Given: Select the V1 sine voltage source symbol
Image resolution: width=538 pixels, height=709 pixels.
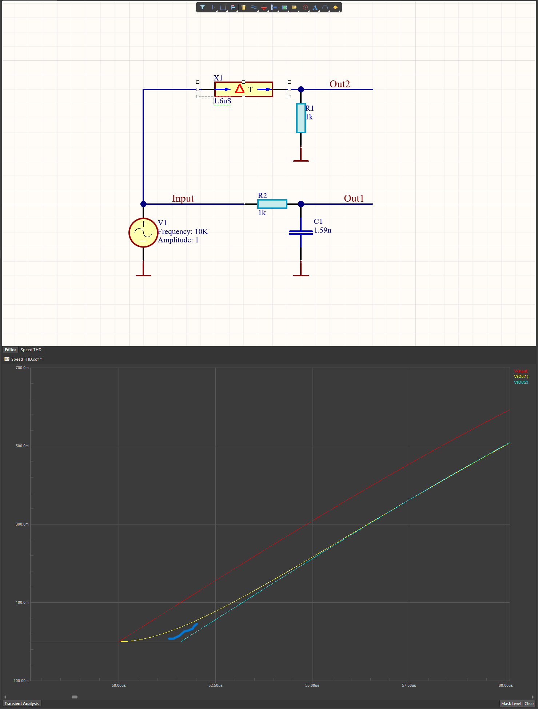Looking at the screenshot, I should coord(143,233).
